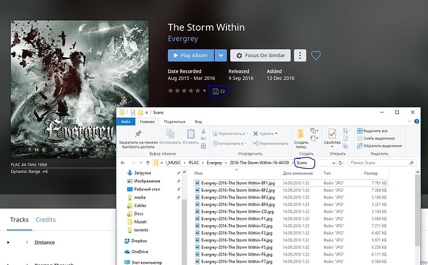Screen dimensions: 428x265
Task: Open Explorer help question mark icon
Action: [x=417, y=122]
